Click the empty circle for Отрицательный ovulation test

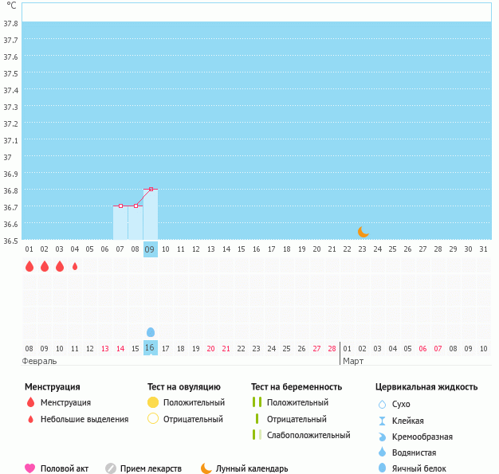pyautogui.click(x=153, y=418)
